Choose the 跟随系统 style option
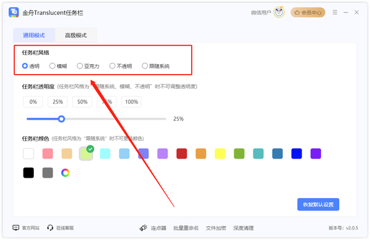 point(155,66)
